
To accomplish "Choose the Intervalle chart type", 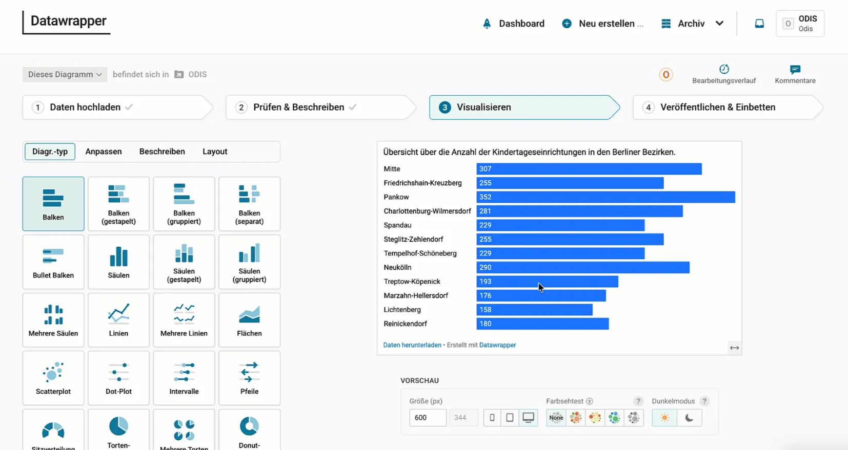I will 184,378.
